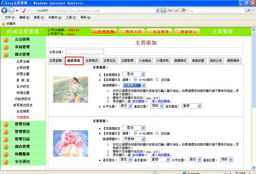Click the icon beside 公司資料 in sidebar

click(5, 39)
